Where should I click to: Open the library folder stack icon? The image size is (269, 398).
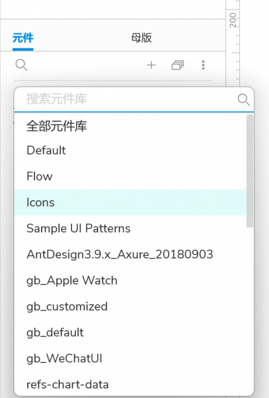click(x=178, y=65)
